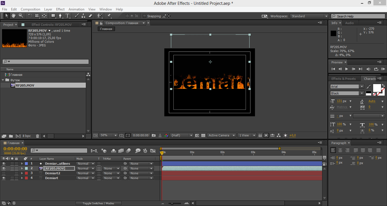The image size is (387, 206).
Task: Jump to first frame in Preview
Action: [x=333, y=69]
